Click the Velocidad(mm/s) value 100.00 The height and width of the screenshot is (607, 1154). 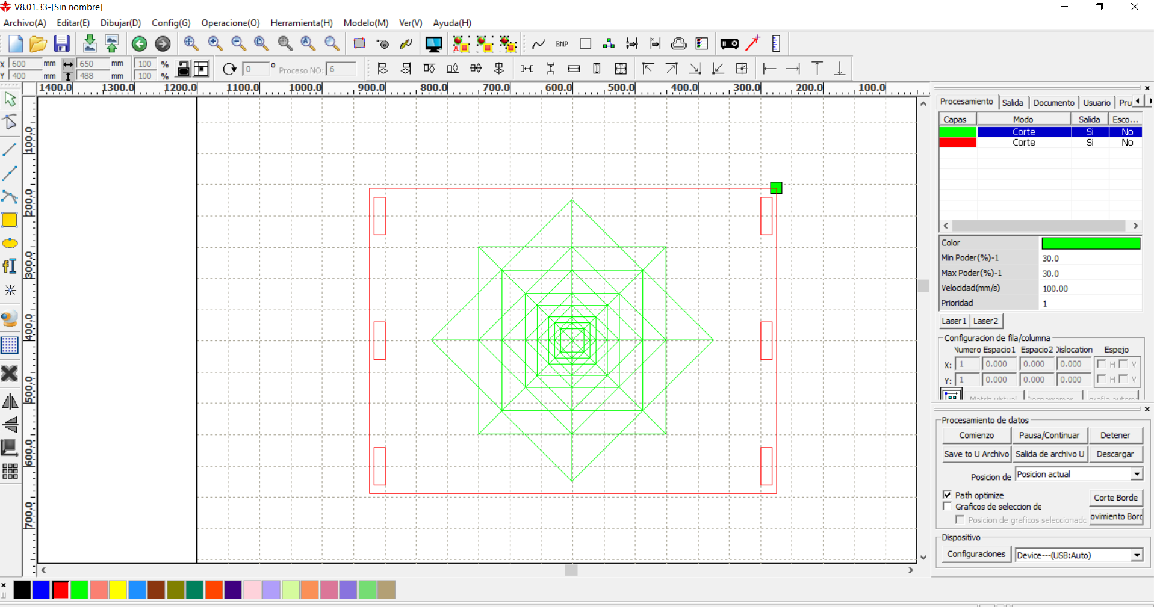pyautogui.click(x=1091, y=288)
